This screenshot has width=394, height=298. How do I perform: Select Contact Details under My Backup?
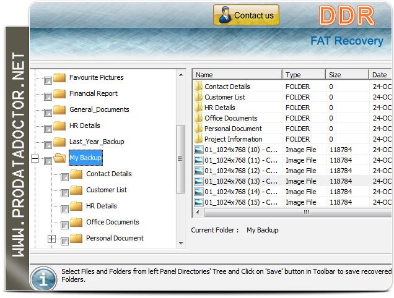pos(109,174)
